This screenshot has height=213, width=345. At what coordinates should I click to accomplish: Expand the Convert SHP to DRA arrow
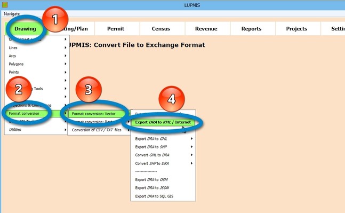click(191, 163)
